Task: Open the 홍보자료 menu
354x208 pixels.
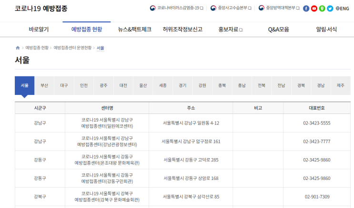Action: tap(230, 29)
